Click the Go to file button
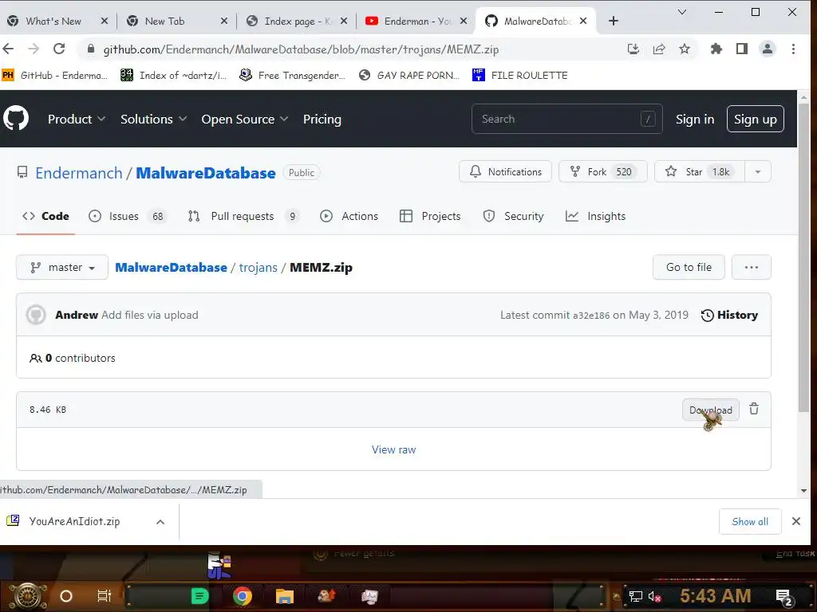The image size is (817, 612). click(x=689, y=267)
